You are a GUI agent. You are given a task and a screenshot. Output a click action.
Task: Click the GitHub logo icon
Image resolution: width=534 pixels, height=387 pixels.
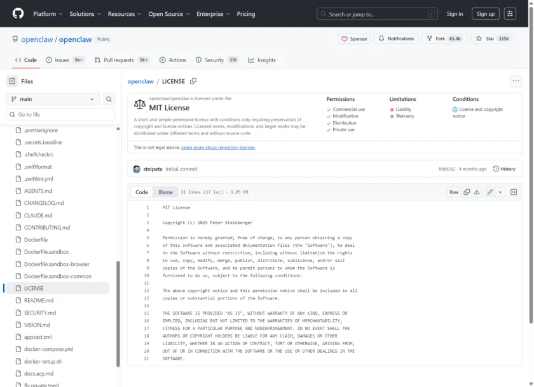pos(18,13)
